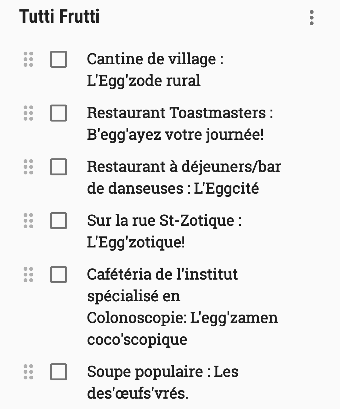Toggle the Cafétéria de l'institut checkbox
Screen dimensions: 340x409
(59, 275)
